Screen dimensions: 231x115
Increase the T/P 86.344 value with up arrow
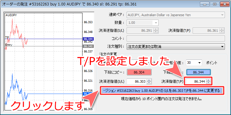click(x=208, y=80)
